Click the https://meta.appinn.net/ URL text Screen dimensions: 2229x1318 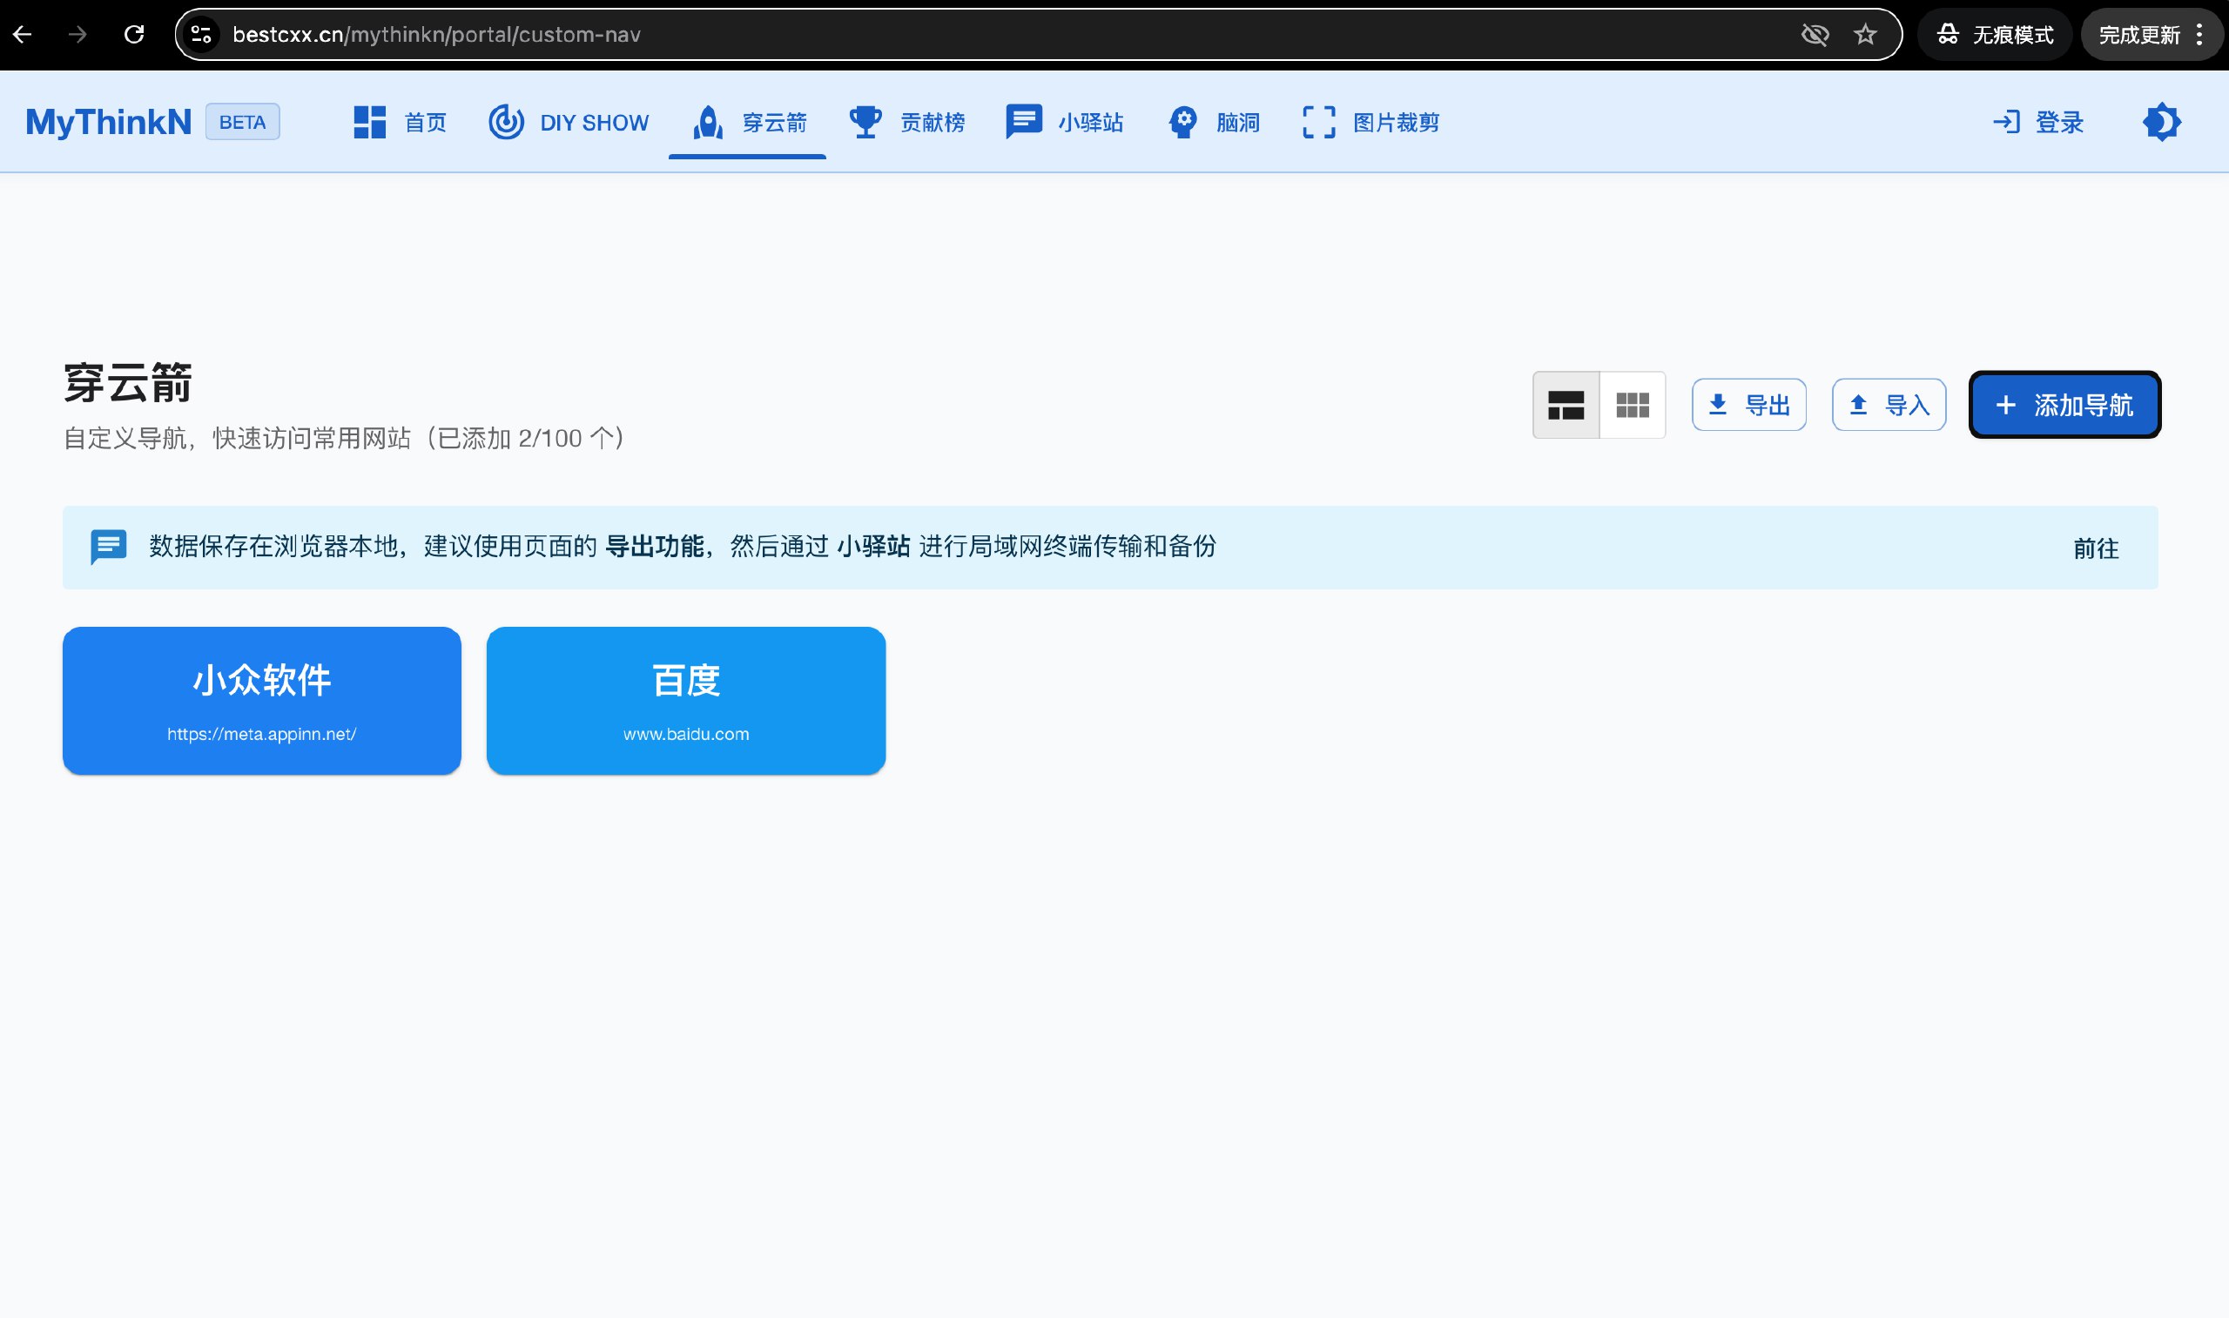[262, 735]
